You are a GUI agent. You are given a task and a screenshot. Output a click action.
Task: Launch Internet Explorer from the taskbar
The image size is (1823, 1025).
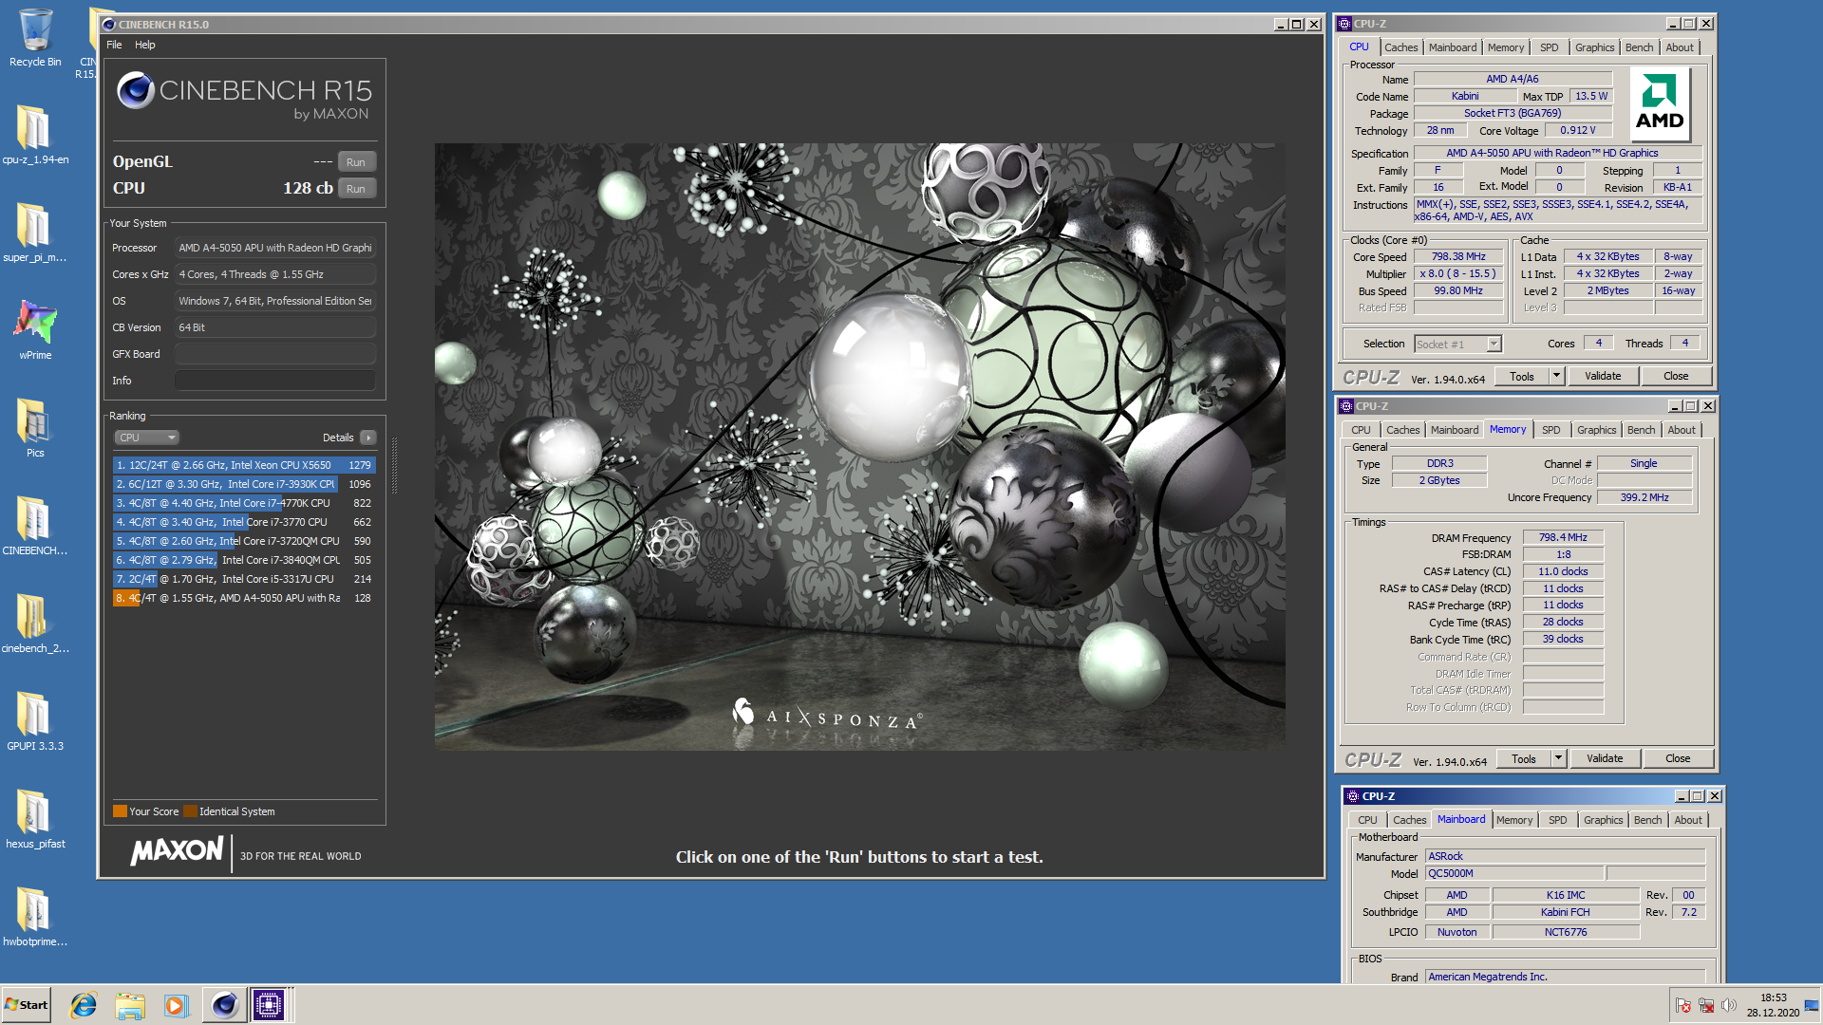point(84,1005)
